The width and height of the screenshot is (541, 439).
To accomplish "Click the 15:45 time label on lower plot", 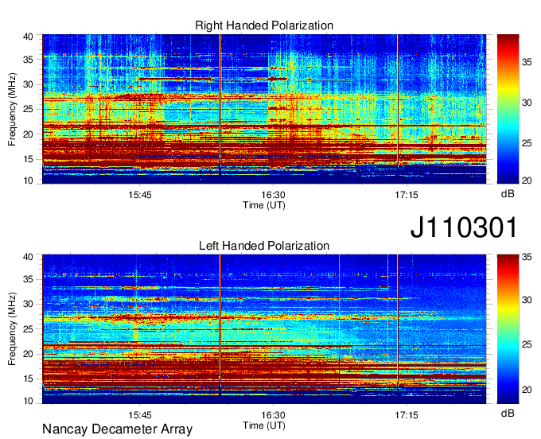I will coord(140,415).
